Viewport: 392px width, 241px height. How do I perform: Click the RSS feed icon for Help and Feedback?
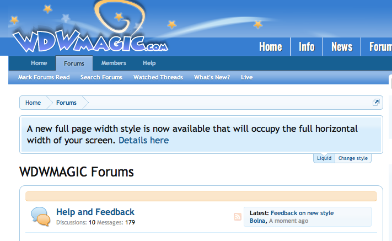coord(238,217)
